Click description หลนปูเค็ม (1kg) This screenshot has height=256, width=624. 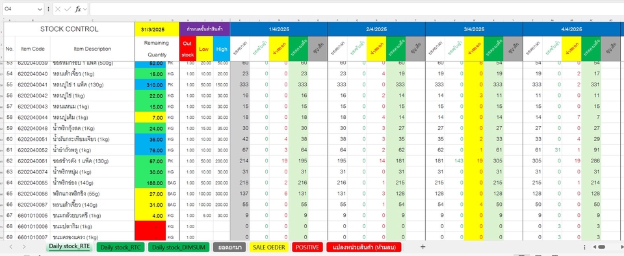click(70, 118)
